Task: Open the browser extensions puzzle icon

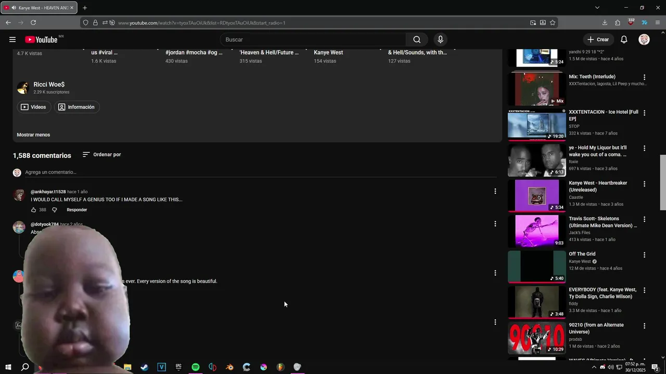Action: coord(618,23)
